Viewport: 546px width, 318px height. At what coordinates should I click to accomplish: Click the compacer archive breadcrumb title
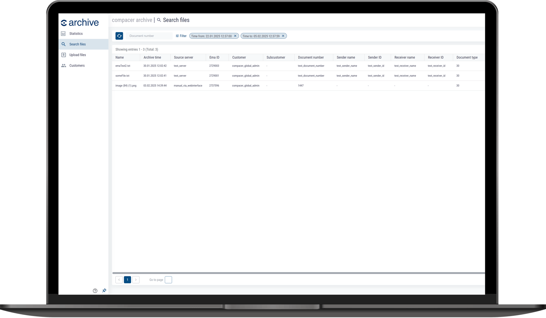pyautogui.click(x=132, y=20)
